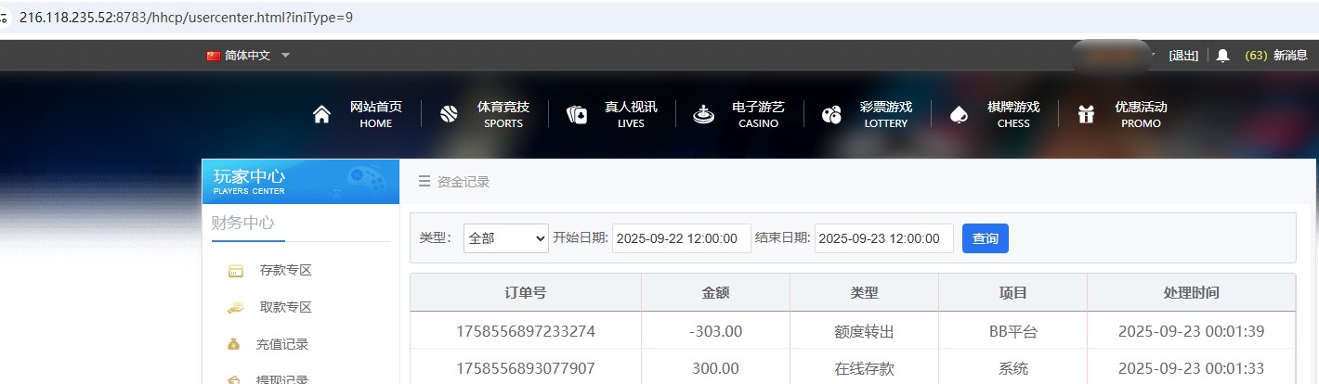This screenshot has height=384, width=1319.
Task: Click the withdrawal zone icon in sidebar
Action: click(x=236, y=308)
